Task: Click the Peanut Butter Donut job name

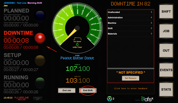Action: (x=77, y=58)
